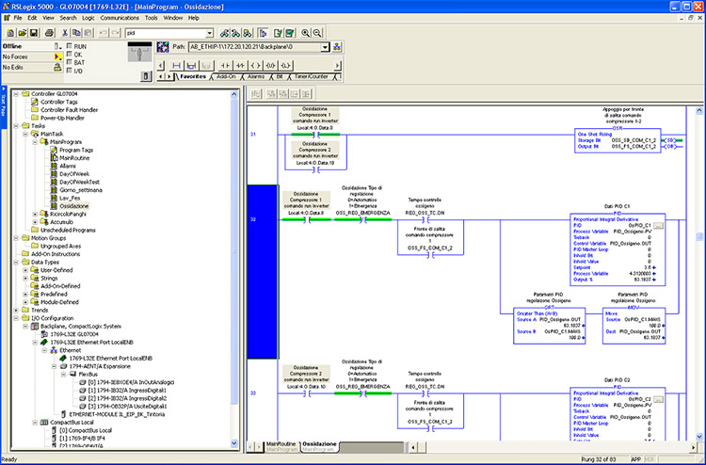Click the Print icon in the toolbar
The height and width of the screenshot is (465, 706).
50,33
